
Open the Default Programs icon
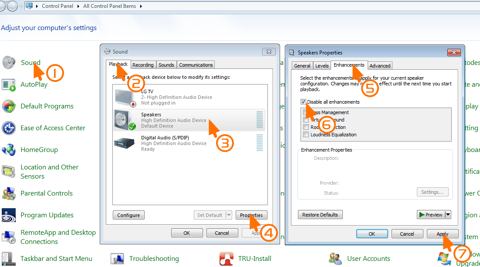tap(9, 106)
